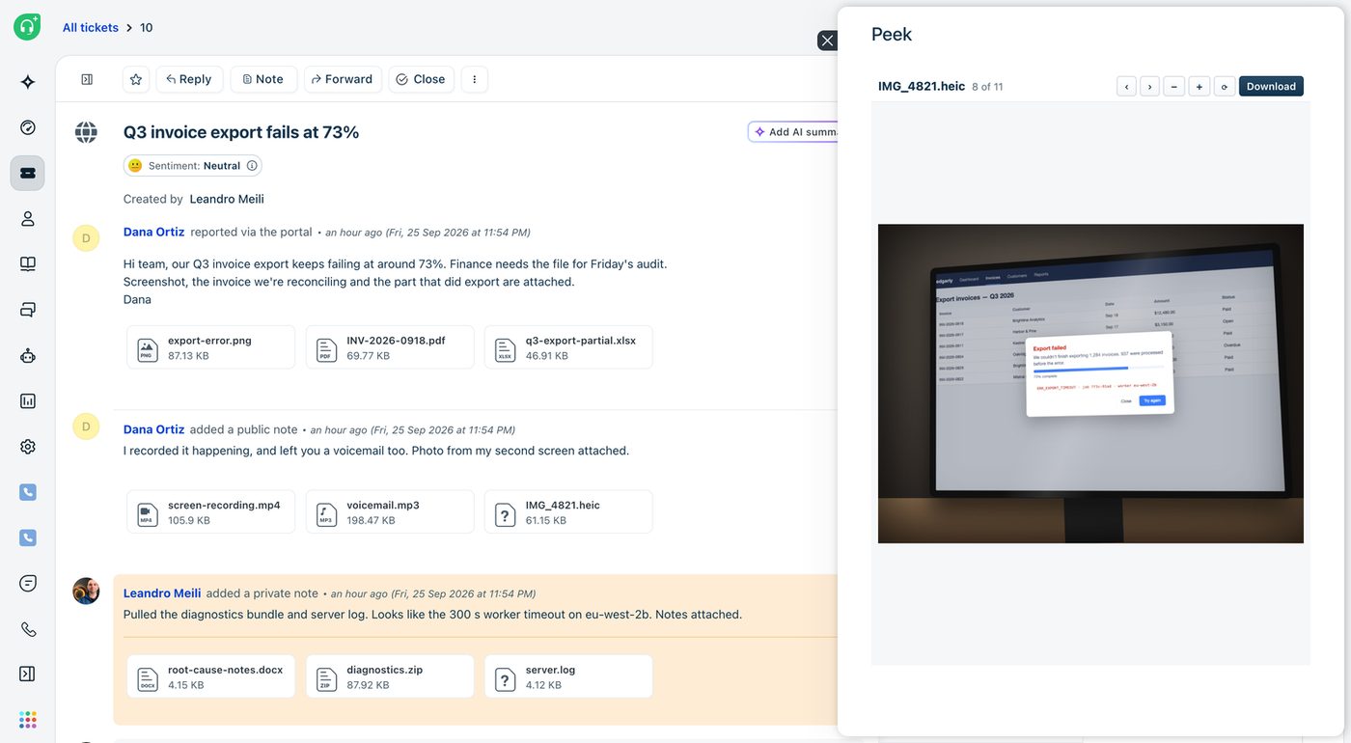Click the Reply button
The image size is (1351, 743).
(x=189, y=79)
